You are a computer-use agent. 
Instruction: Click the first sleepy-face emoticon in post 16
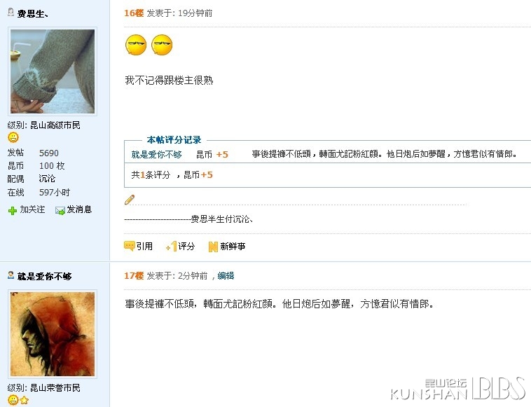pyautogui.click(x=136, y=45)
